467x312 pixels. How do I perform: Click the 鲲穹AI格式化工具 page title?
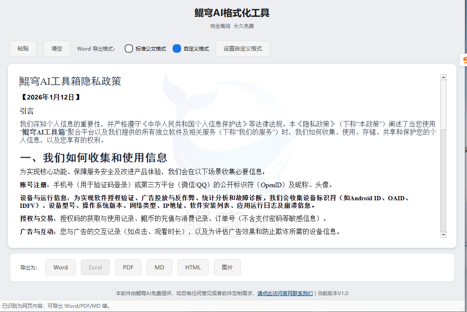pyautogui.click(x=233, y=13)
